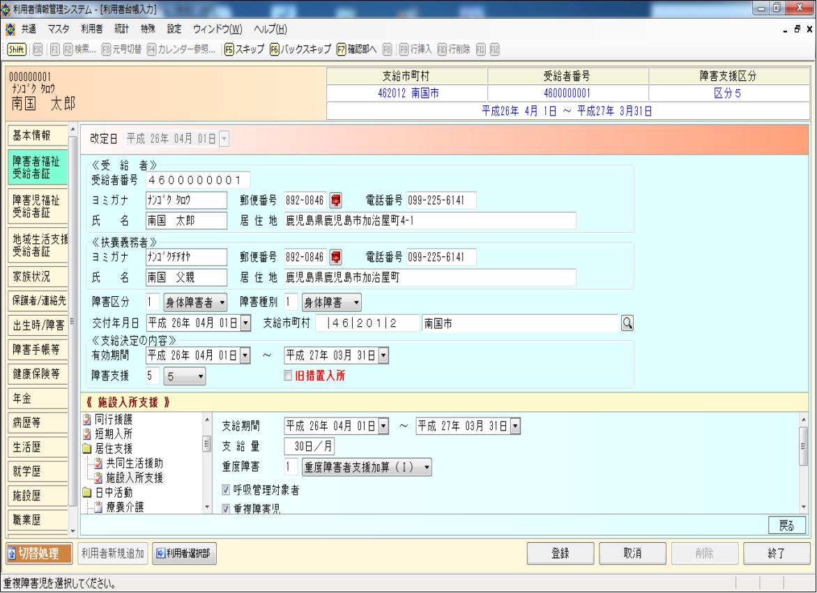Uncheck the 呼吸管理対象者 checkbox

pyautogui.click(x=226, y=491)
